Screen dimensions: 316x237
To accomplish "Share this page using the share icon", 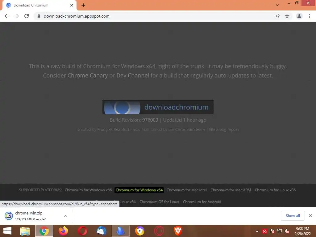I will point(277,16).
